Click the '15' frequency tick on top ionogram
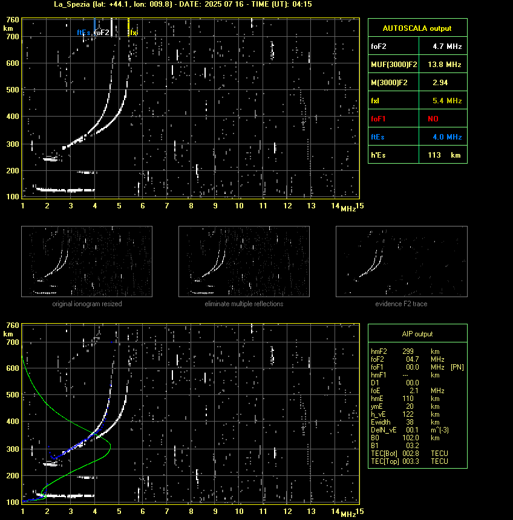 [x=360, y=206]
